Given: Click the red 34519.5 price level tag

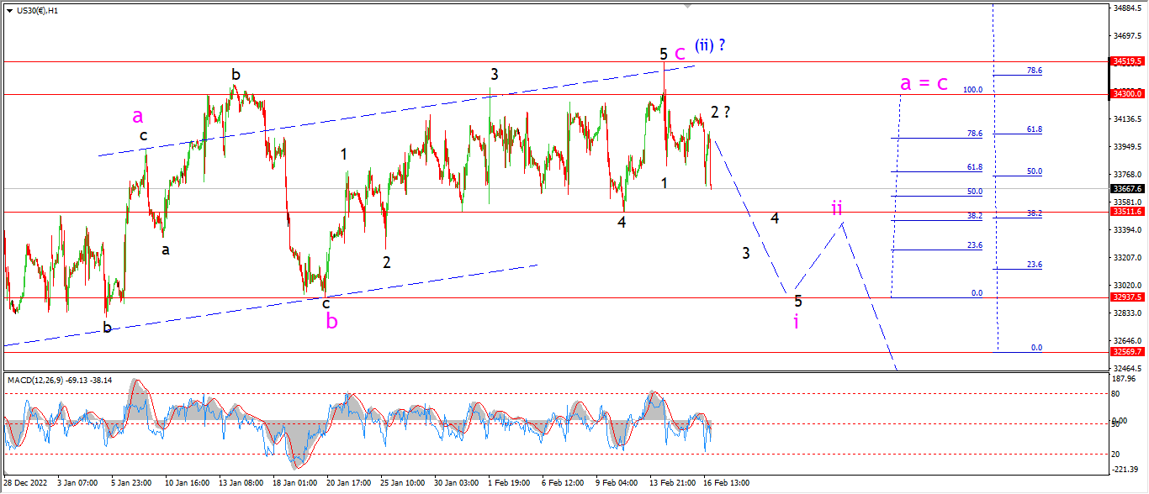Looking at the screenshot, I should tap(1127, 61).
